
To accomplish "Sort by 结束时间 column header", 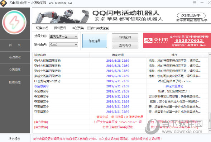I will point(118,55).
